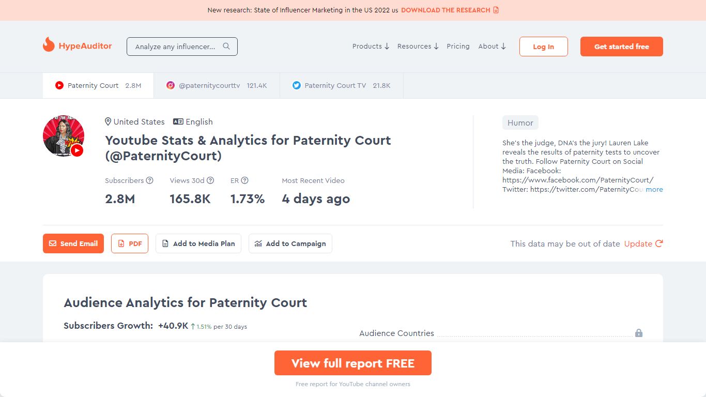
Task: Click the Update refresh arrow icon
Action: pyautogui.click(x=659, y=243)
